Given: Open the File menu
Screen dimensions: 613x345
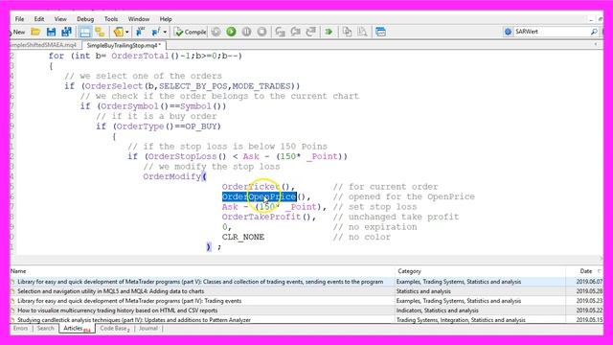Looking at the screenshot, I should point(19,19).
